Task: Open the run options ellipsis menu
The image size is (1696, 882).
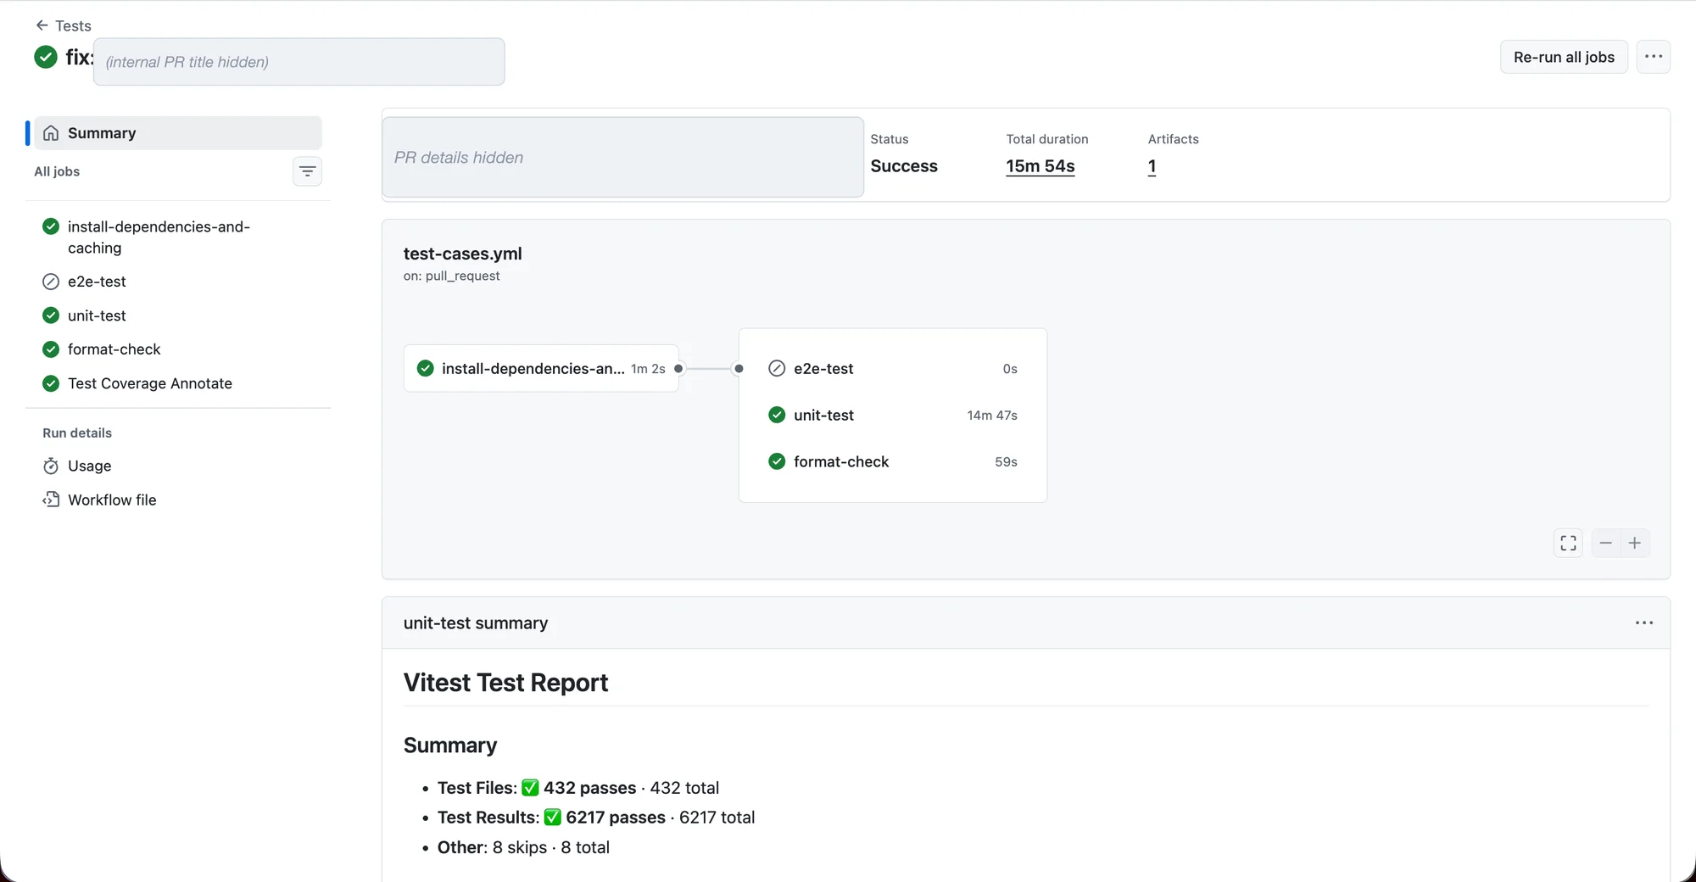Action: click(x=1653, y=57)
